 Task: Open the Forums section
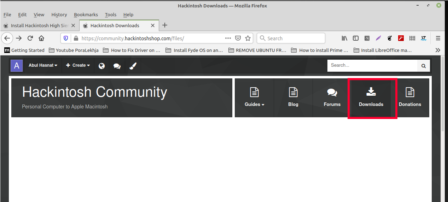point(332,97)
